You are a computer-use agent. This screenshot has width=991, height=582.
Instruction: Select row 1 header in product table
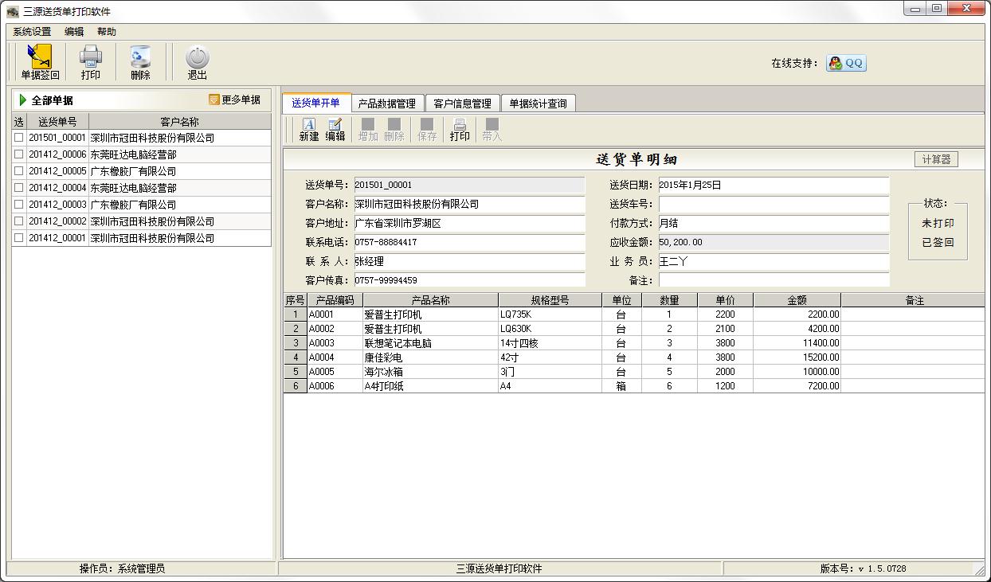click(295, 314)
